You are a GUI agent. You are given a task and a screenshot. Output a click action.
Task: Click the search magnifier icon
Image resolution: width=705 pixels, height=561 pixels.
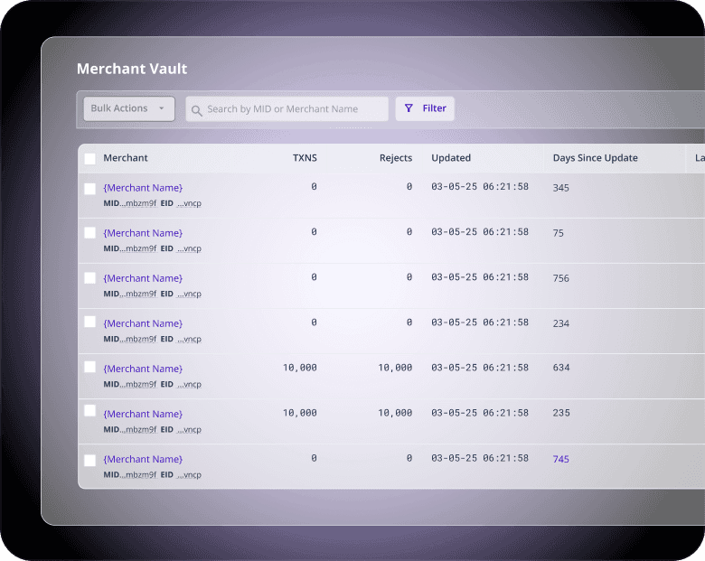pyautogui.click(x=196, y=110)
